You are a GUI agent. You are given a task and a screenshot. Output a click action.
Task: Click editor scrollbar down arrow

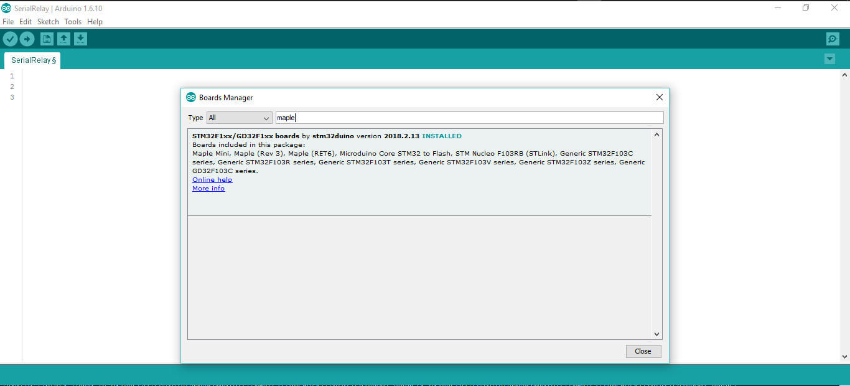tap(844, 357)
